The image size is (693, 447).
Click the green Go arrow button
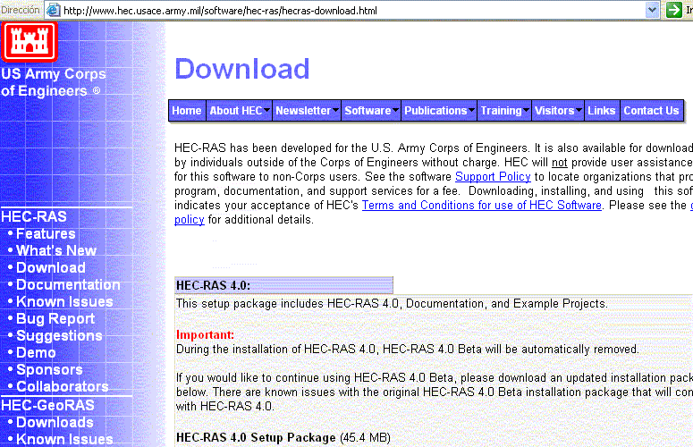[x=673, y=10]
